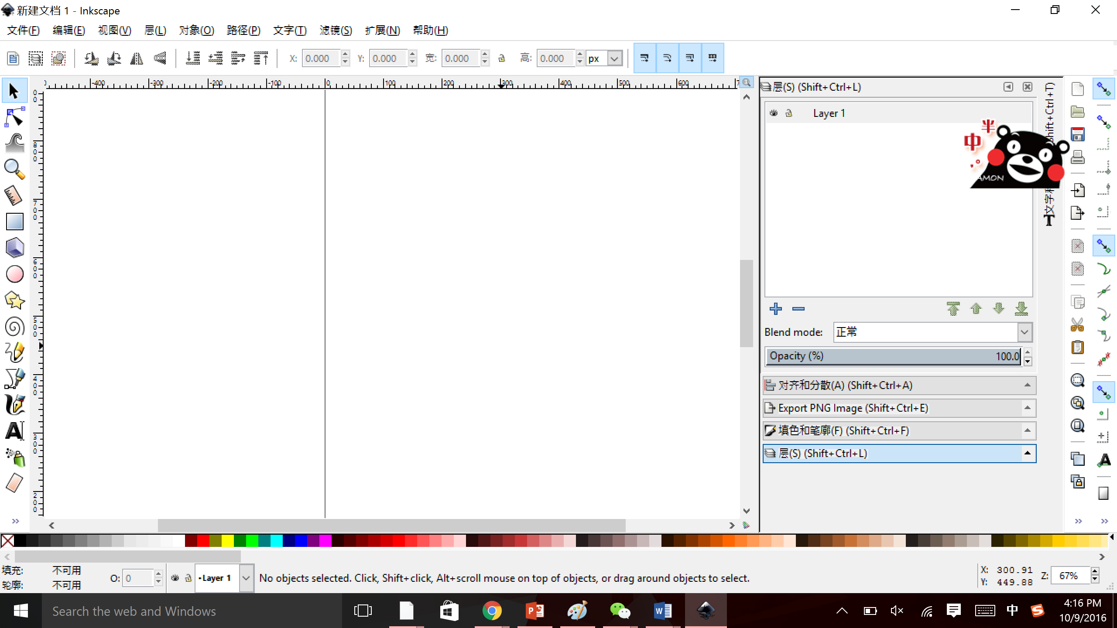The image size is (1117, 628).
Task: Open Google Chrome from the taskbar
Action: [x=492, y=611]
